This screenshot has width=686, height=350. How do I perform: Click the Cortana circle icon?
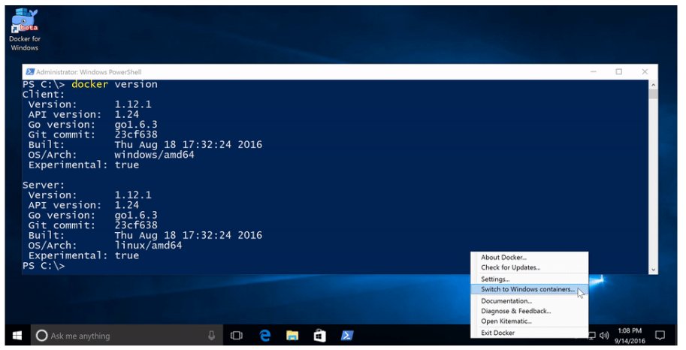point(41,336)
